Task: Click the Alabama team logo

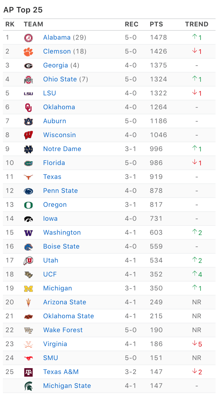Action: point(28,38)
